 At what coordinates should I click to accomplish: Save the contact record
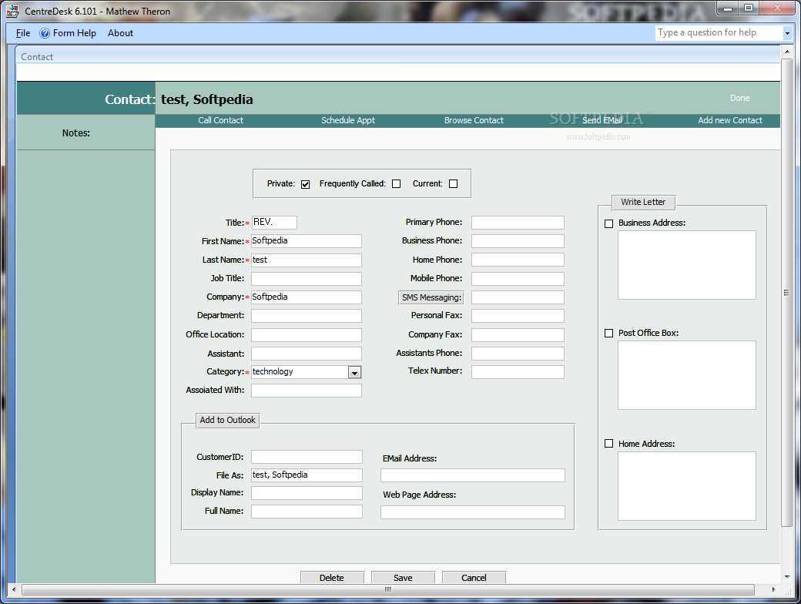pyautogui.click(x=403, y=578)
